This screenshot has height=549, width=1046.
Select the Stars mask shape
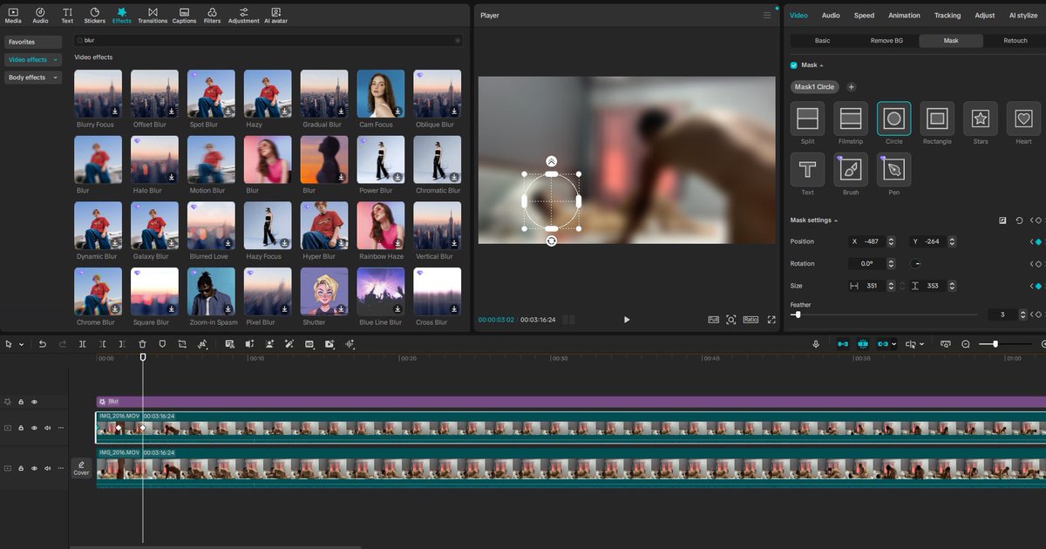click(981, 119)
